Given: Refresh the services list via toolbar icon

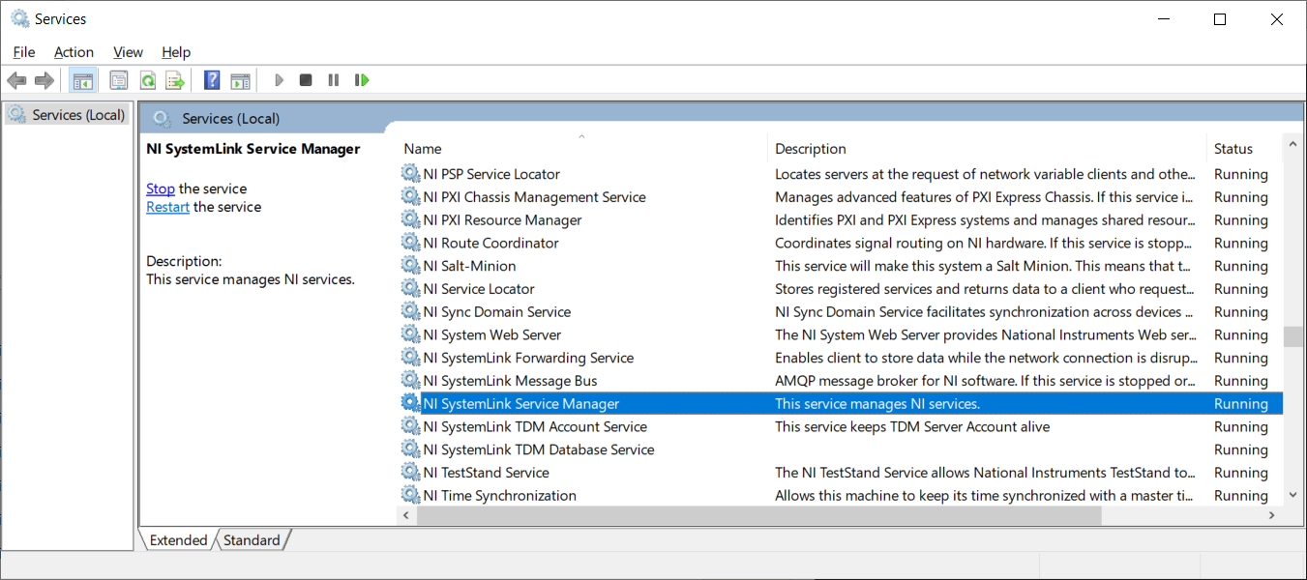Looking at the screenshot, I should click(x=147, y=80).
